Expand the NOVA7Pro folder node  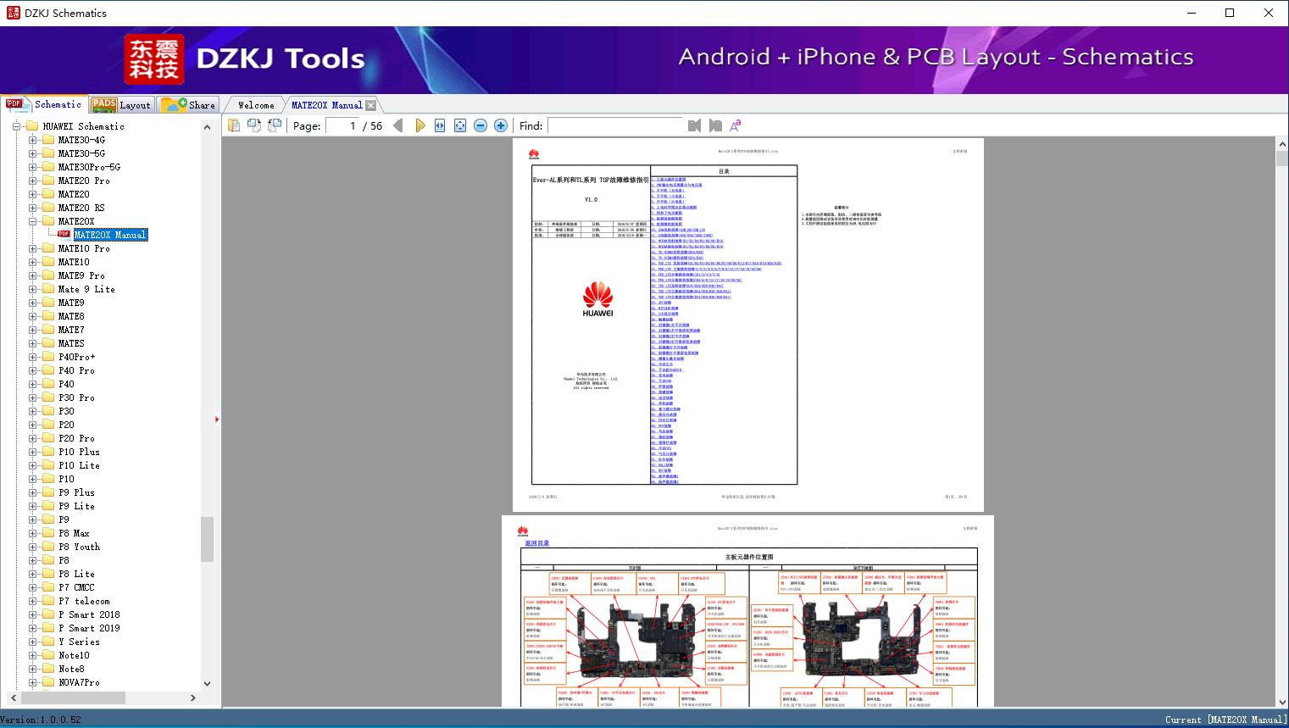[x=32, y=682]
